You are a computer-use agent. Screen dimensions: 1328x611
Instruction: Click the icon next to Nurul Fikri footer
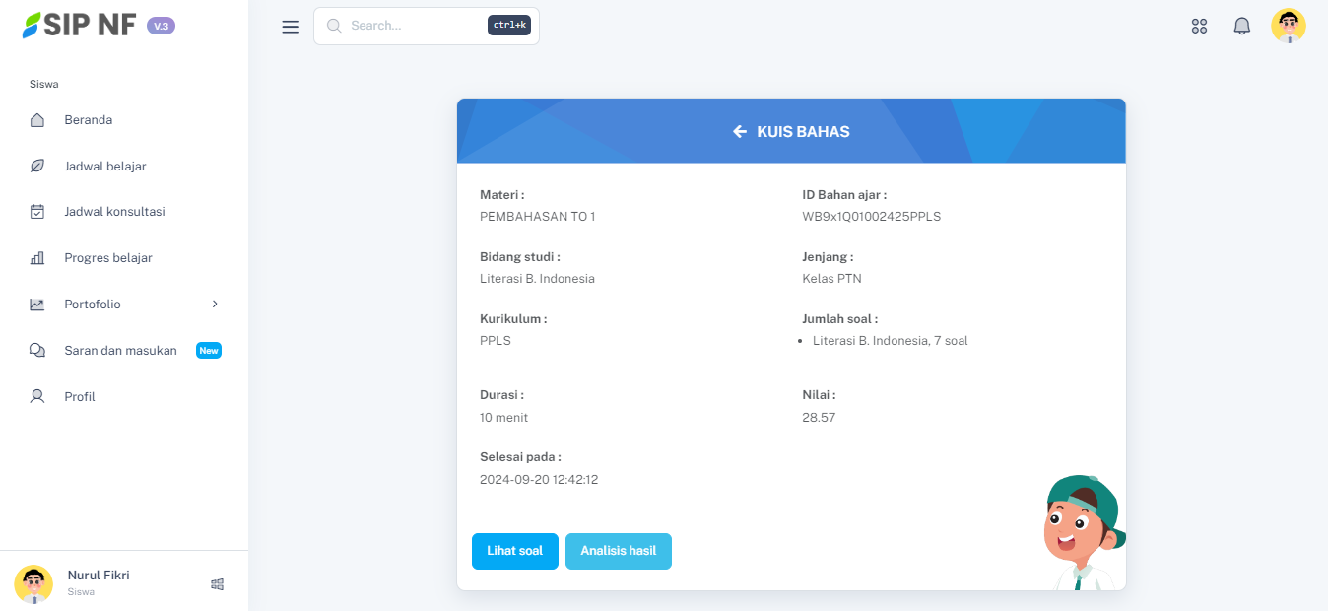click(x=218, y=584)
